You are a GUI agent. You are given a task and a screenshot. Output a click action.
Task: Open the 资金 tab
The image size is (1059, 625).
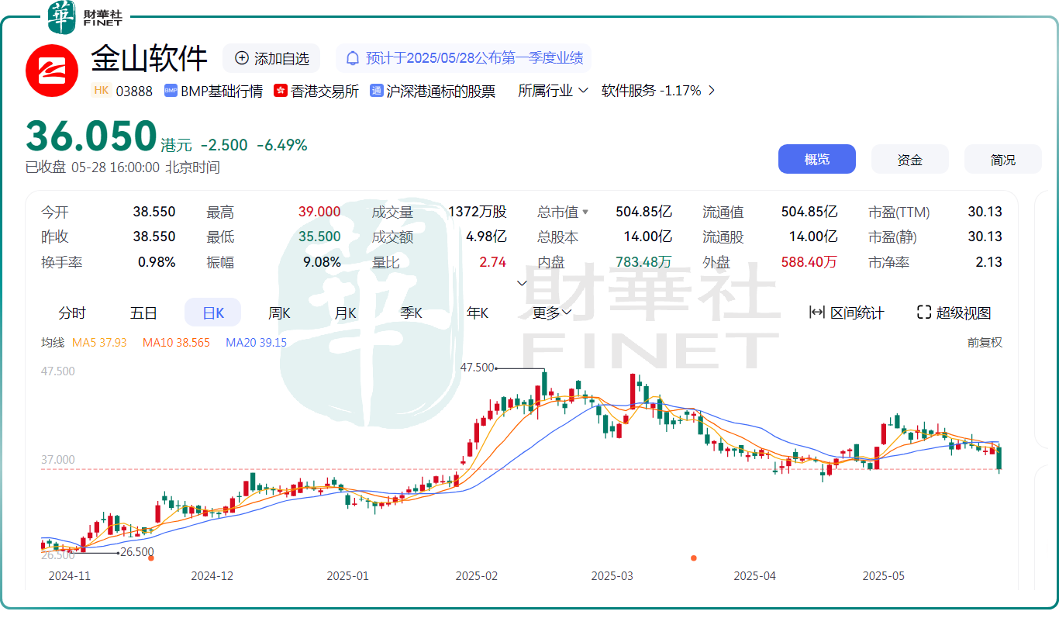tap(910, 159)
